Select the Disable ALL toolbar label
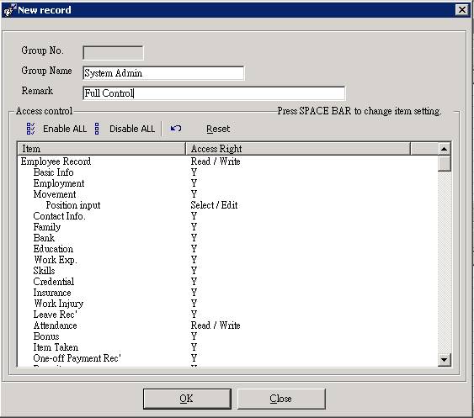 132,129
